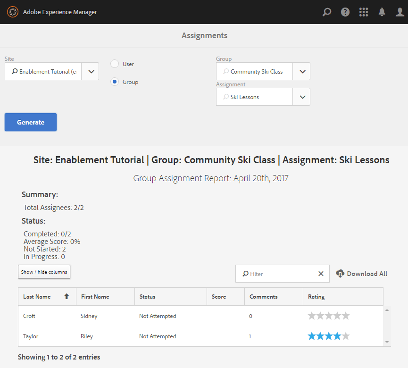Screen dimensions: 408x368
Task: Clear the filter with the X icon
Action: pos(321,274)
